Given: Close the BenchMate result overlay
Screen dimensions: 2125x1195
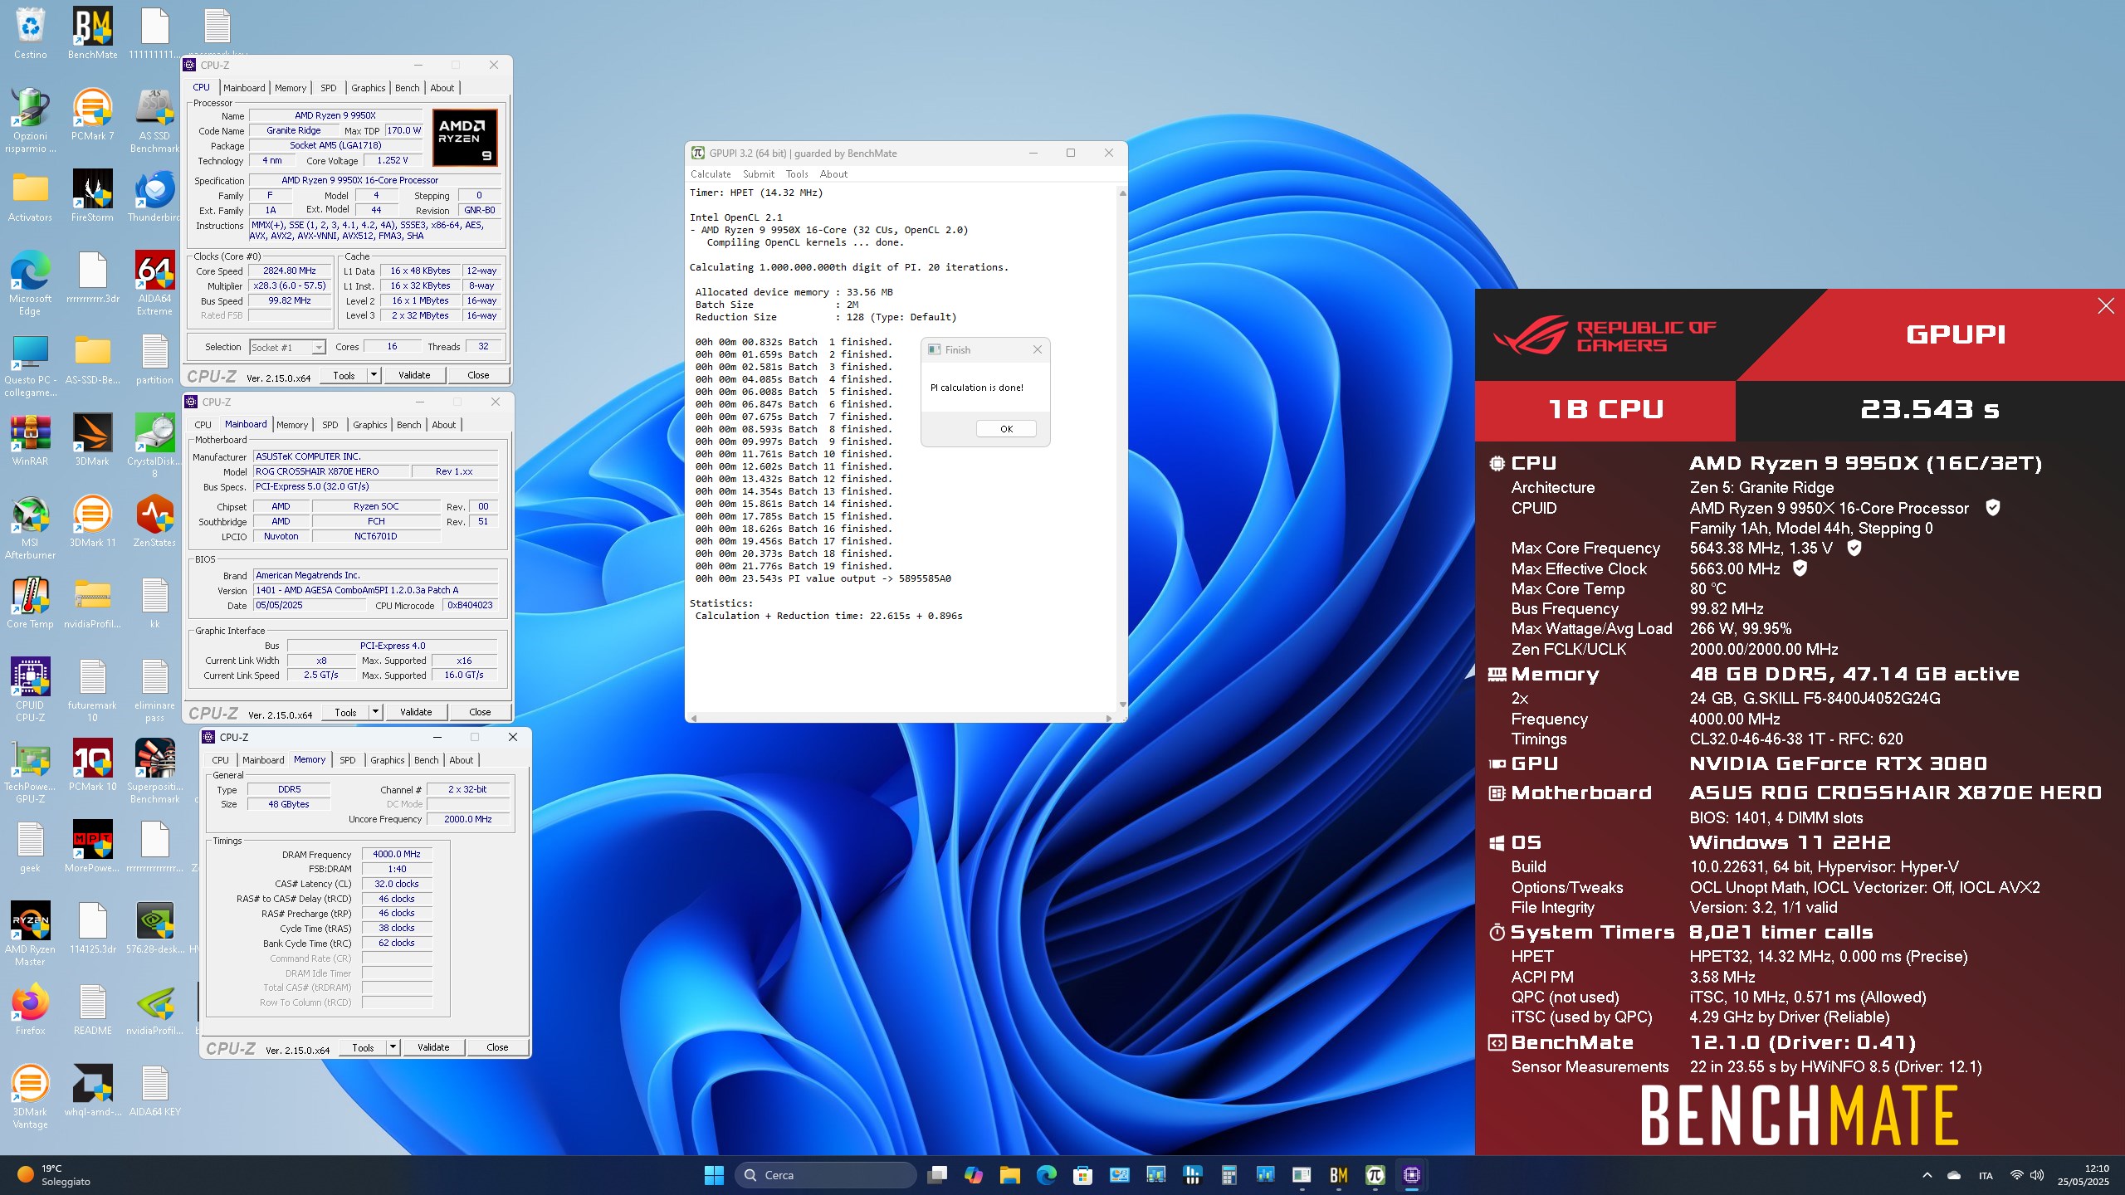Looking at the screenshot, I should point(2106,306).
